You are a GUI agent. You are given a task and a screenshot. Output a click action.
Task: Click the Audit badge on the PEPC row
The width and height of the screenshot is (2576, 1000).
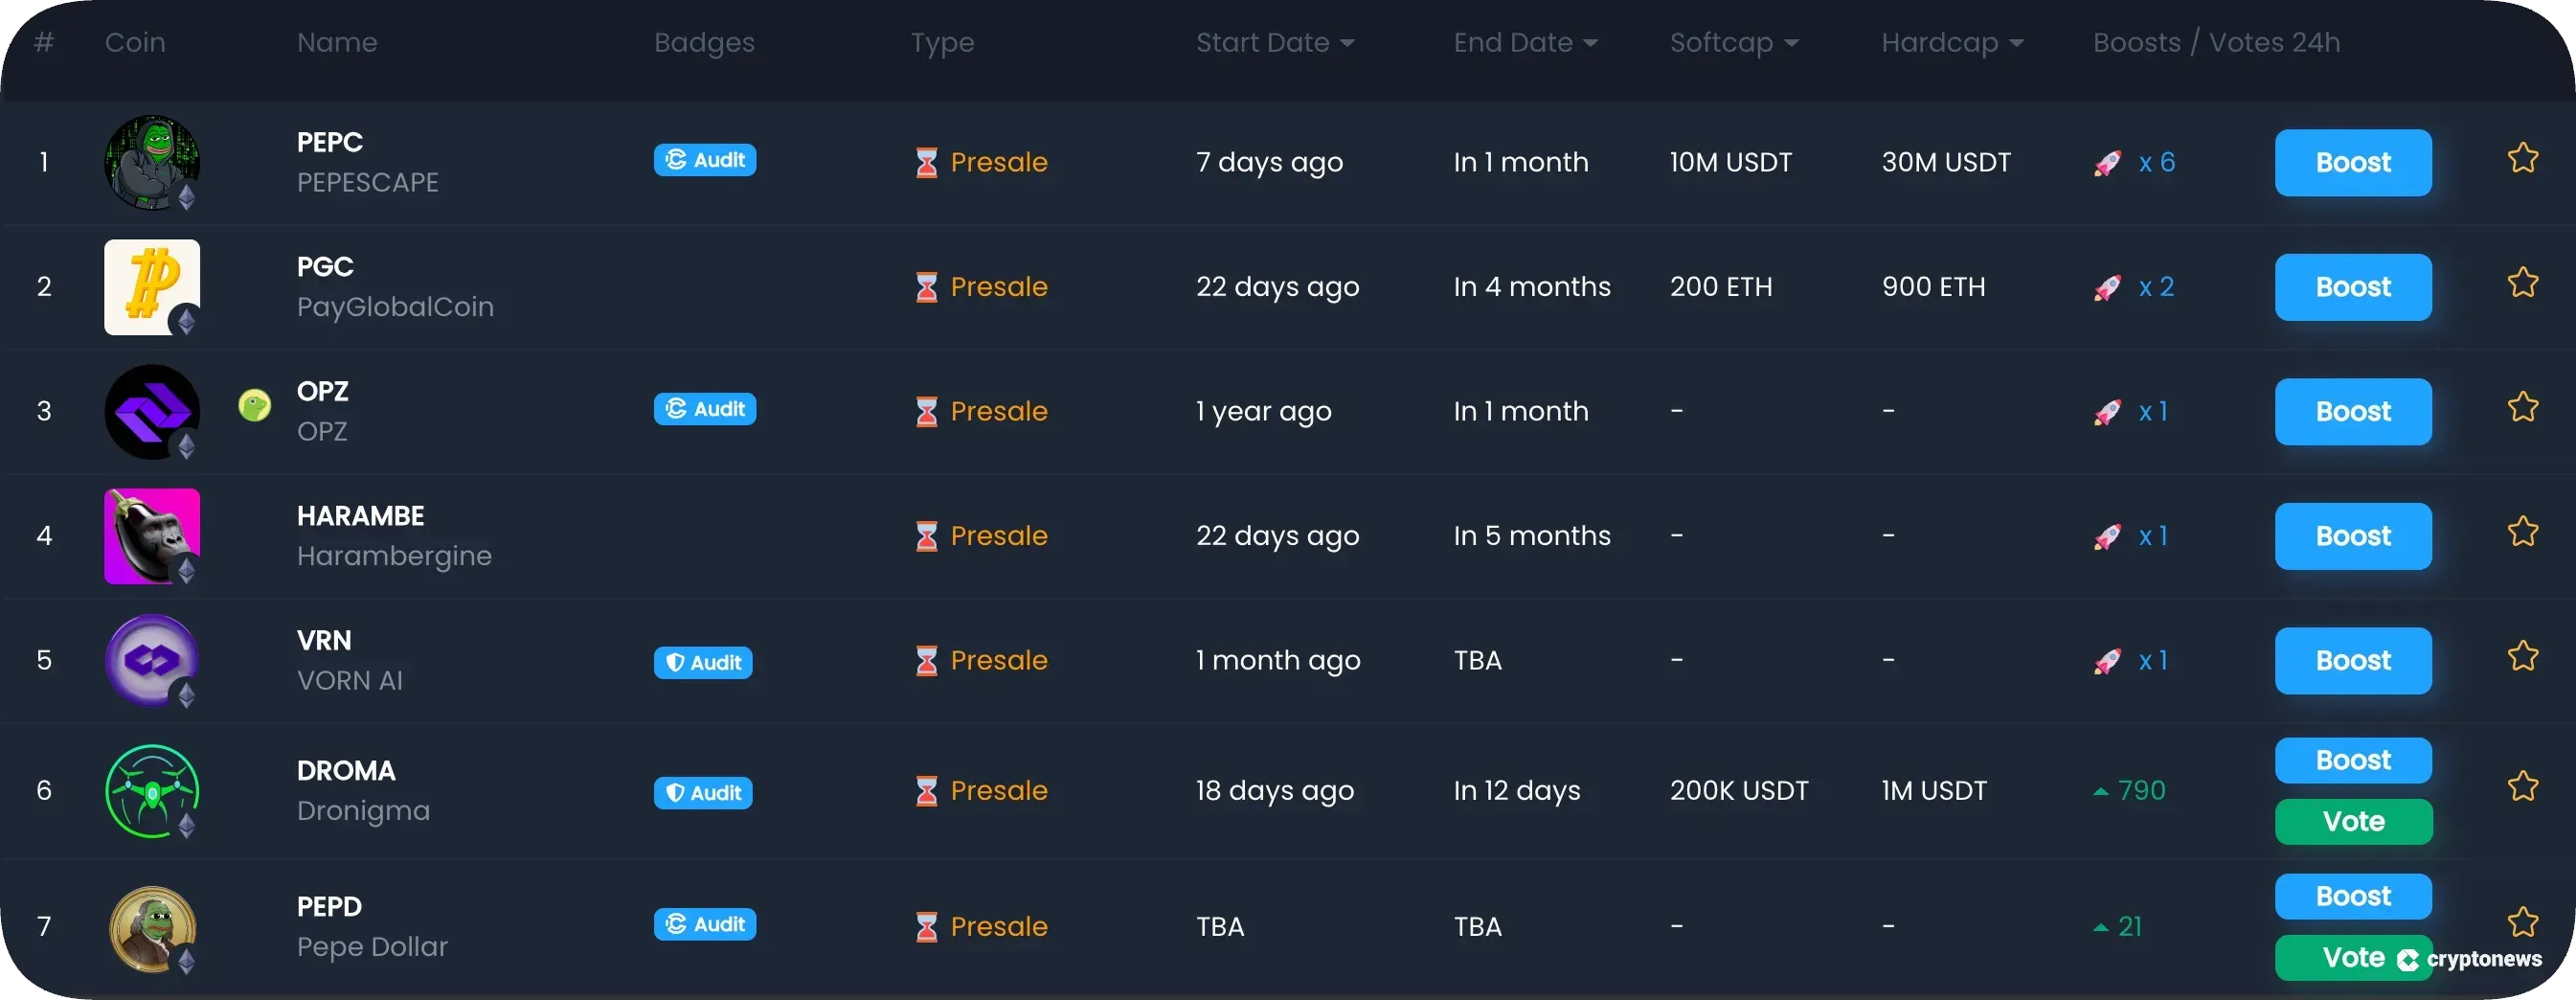(x=705, y=160)
